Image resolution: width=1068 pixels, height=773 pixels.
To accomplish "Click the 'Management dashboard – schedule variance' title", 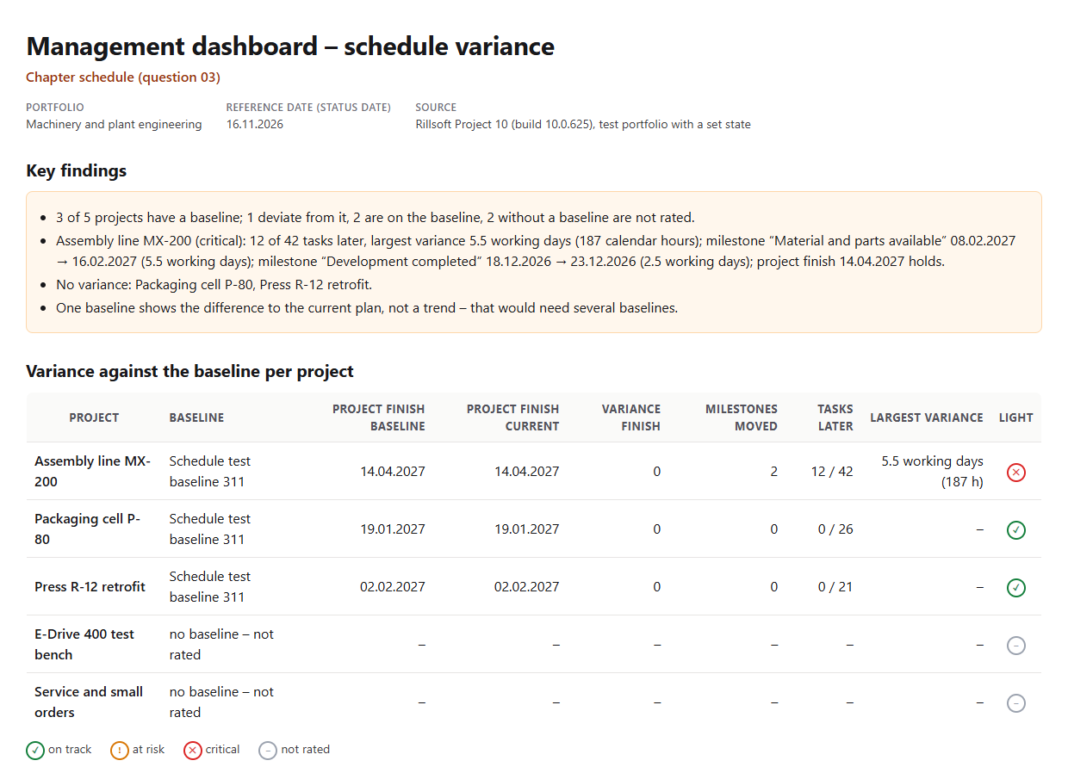I will click(x=290, y=46).
